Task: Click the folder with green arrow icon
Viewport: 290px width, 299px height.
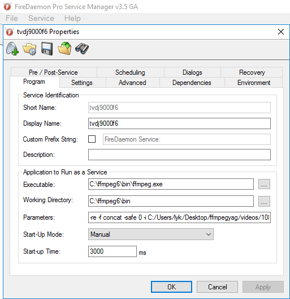Action: pyautogui.click(x=64, y=49)
